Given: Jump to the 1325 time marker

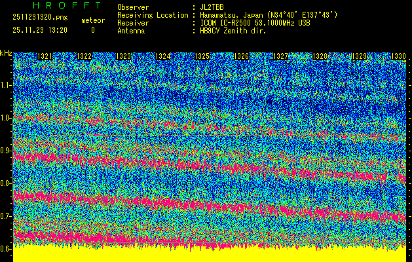Looking at the screenshot, I should (202, 57).
